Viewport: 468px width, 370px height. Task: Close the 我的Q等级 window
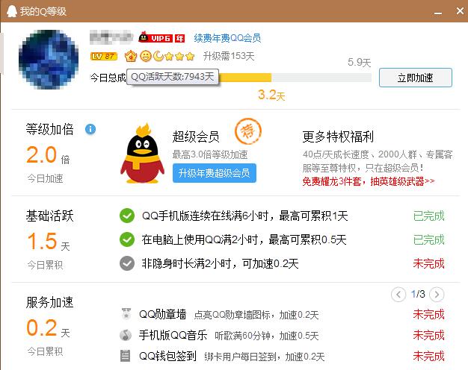(460, 11)
